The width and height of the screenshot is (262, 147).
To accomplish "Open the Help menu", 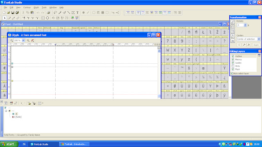I will tap(61, 7).
